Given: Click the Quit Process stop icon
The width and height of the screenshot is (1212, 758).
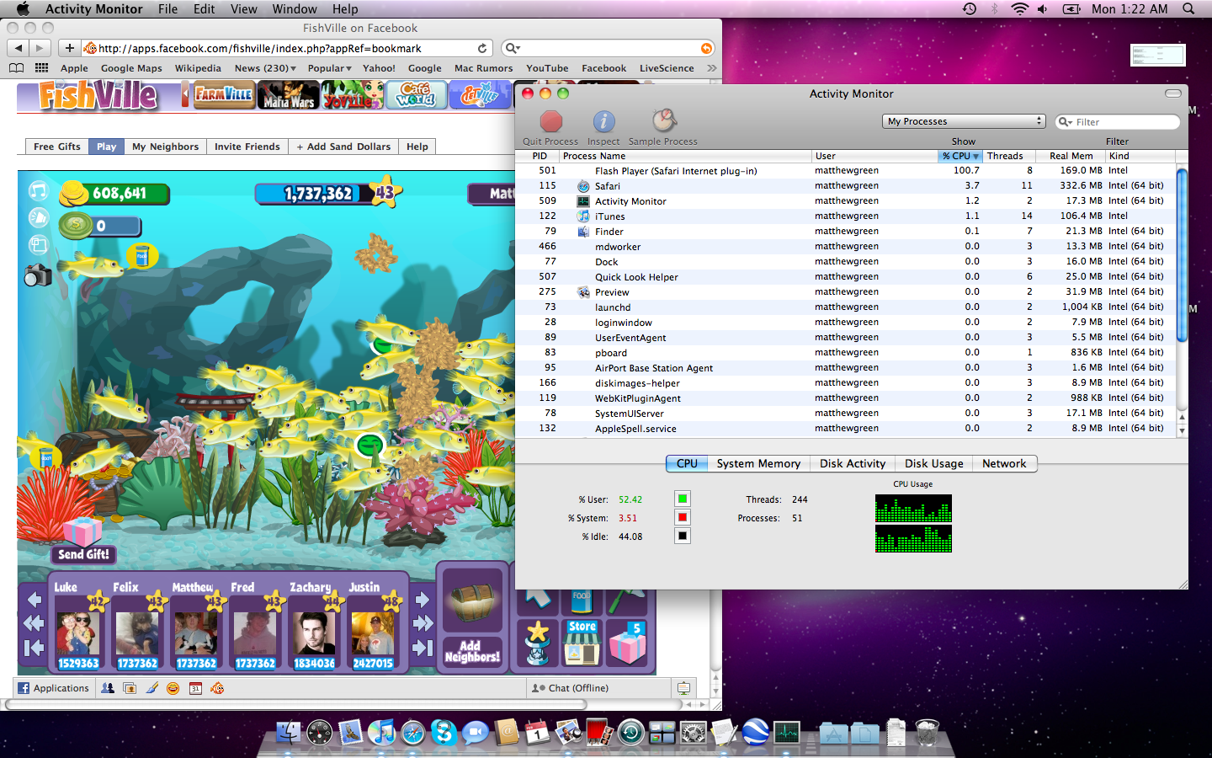Looking at the screenshot, I should (551, 122).
